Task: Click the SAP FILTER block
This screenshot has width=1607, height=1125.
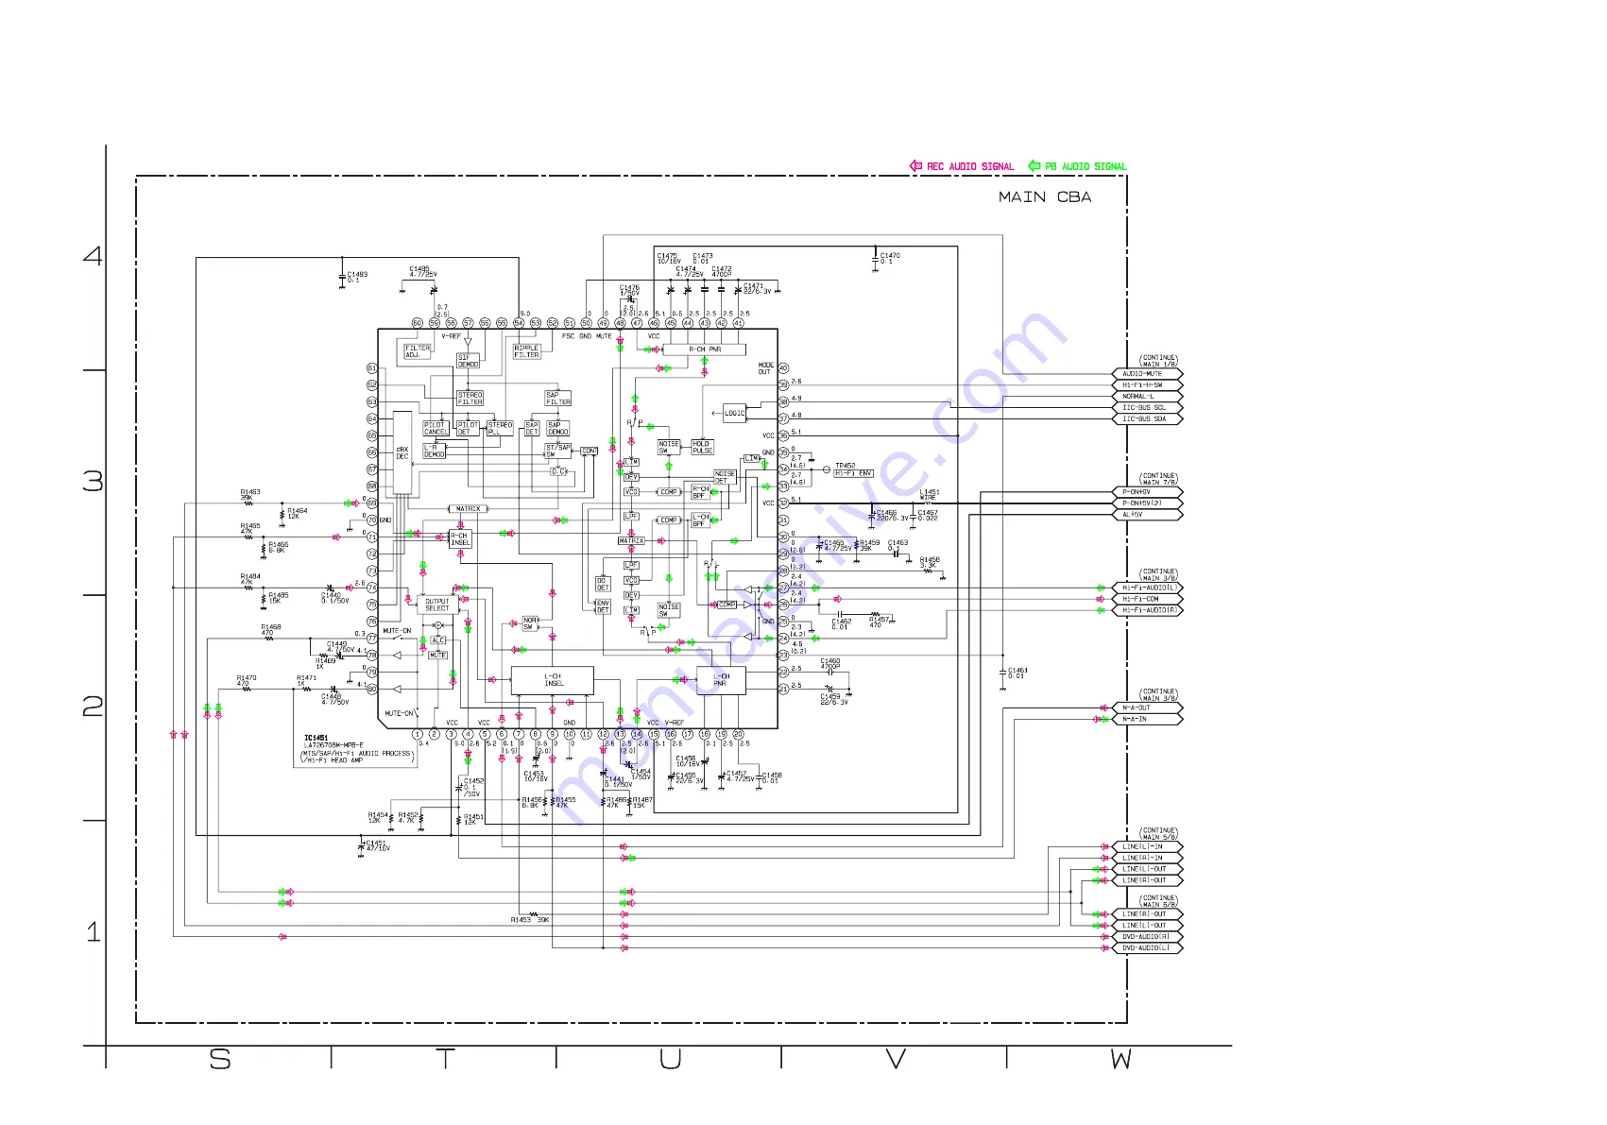Action: coord(558,399)
